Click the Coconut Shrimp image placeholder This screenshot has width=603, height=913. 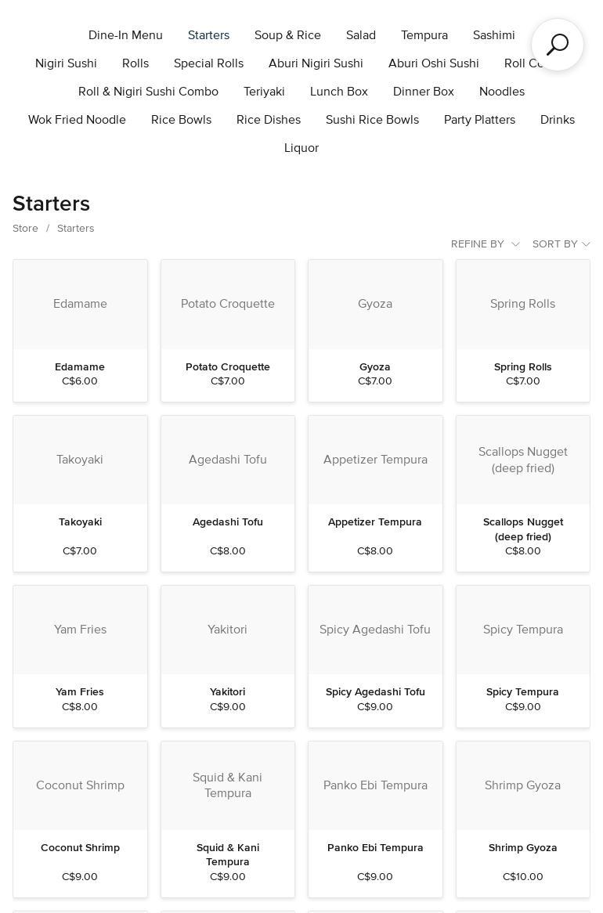pyautogui.click(x=80, y=785)
